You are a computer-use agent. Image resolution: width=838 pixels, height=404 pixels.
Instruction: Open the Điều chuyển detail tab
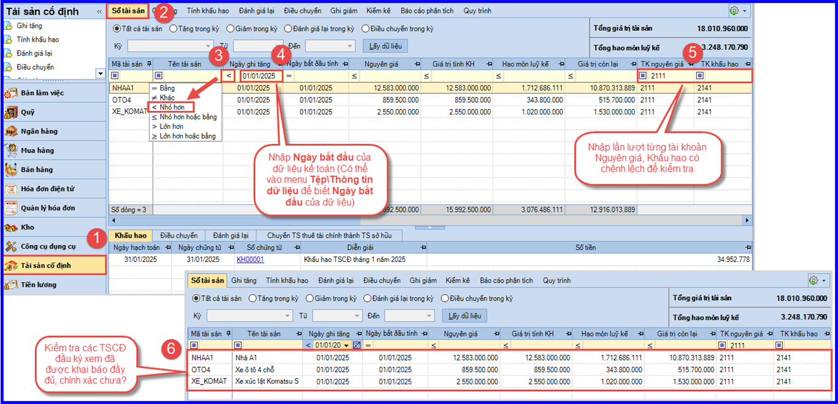(179, 236)
